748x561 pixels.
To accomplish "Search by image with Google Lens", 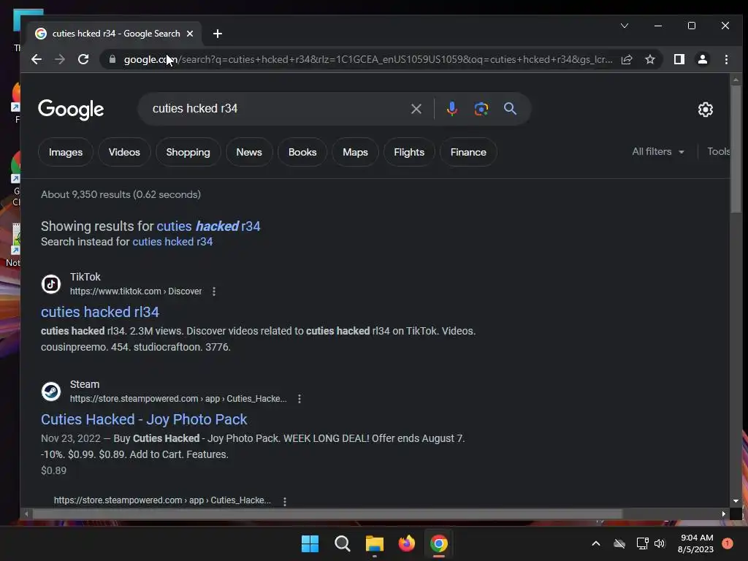I will pos(481,109).
